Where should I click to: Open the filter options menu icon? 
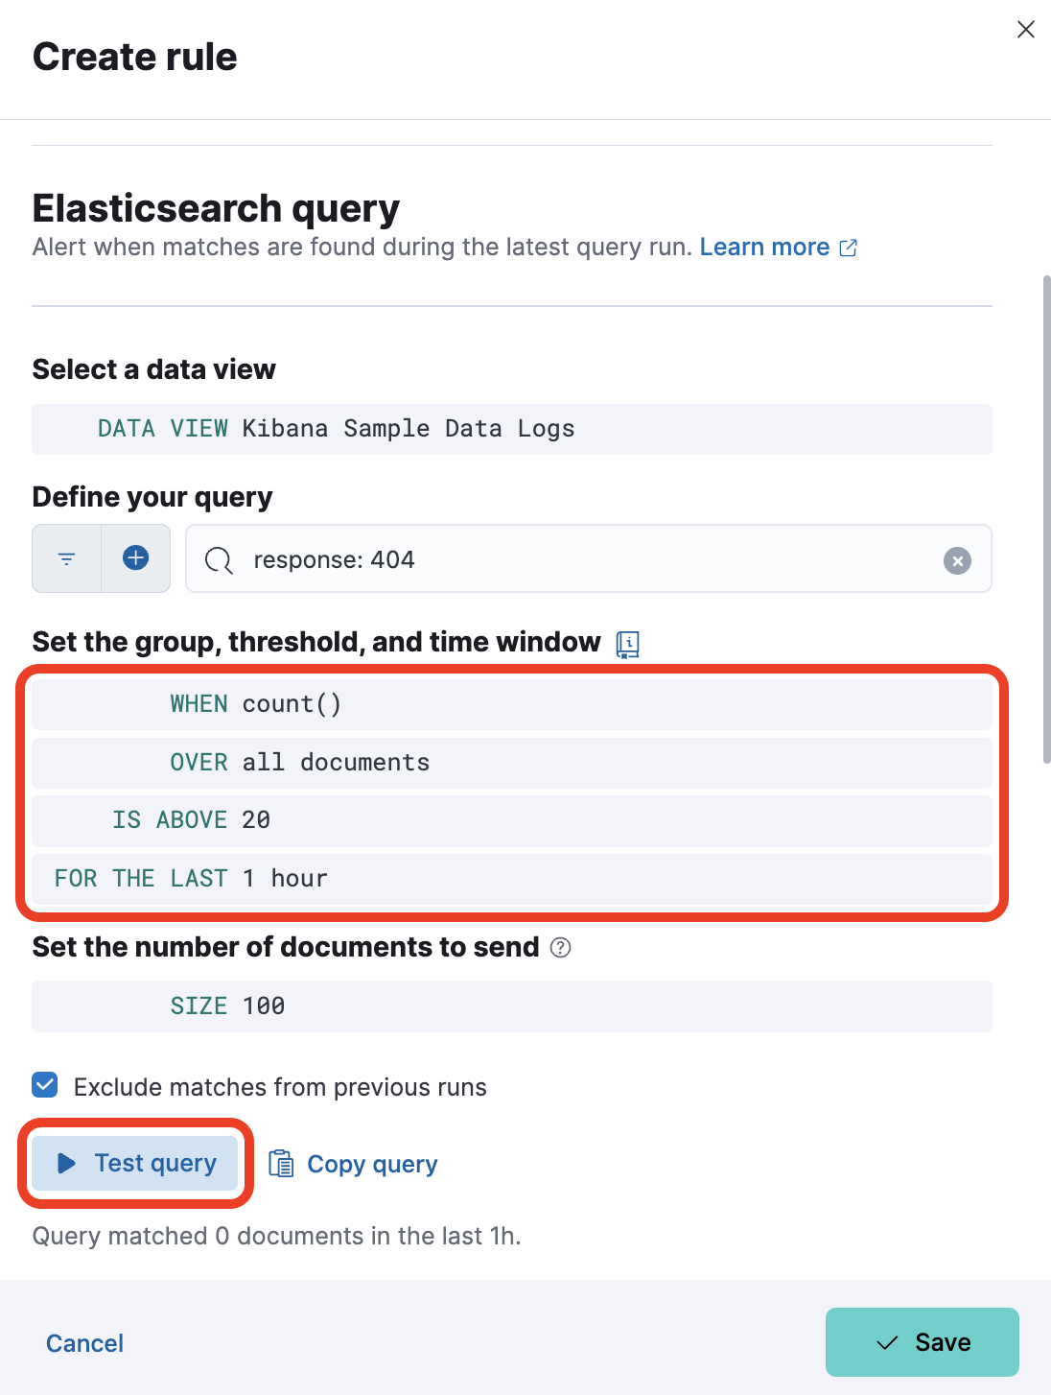[66, 558]
